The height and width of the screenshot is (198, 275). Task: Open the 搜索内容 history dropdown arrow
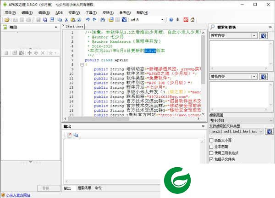point(254,36)
